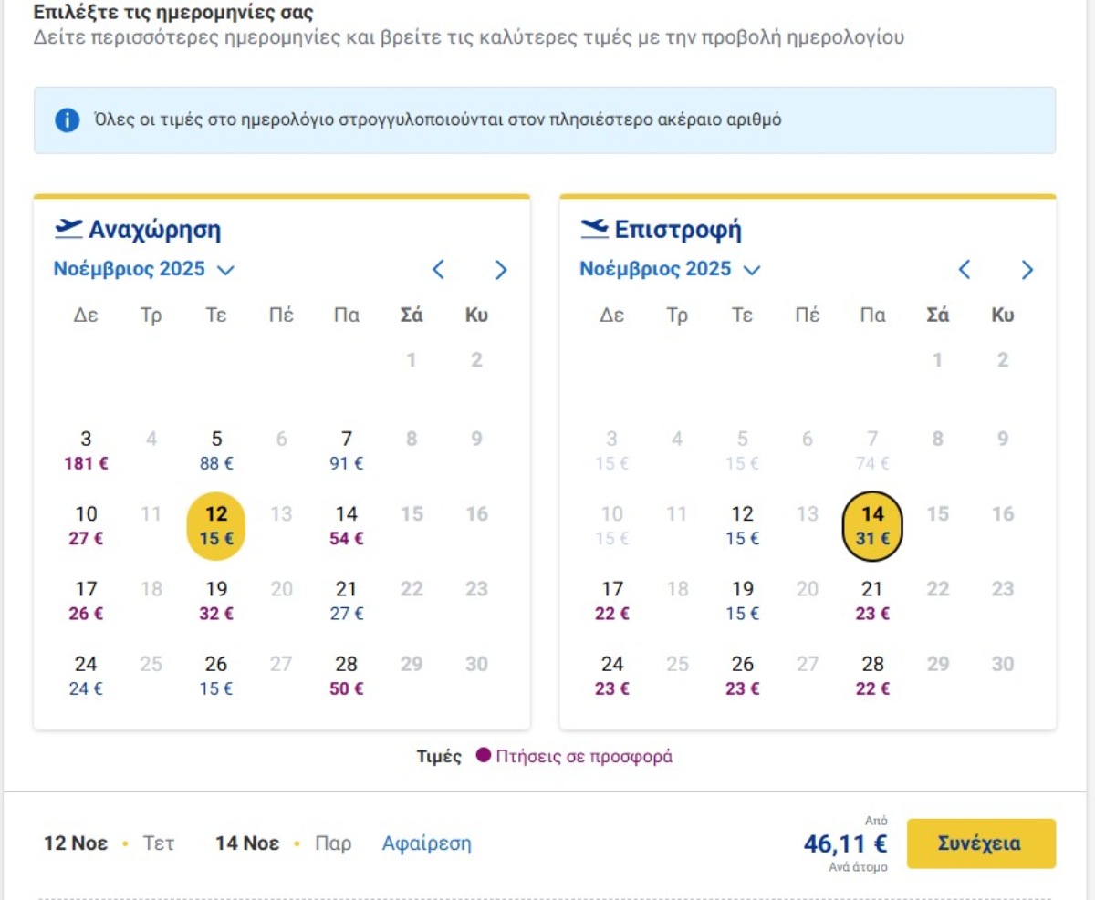Click the return airplane icon
This screenshot has height=900, width=1095.
point(594,229)
